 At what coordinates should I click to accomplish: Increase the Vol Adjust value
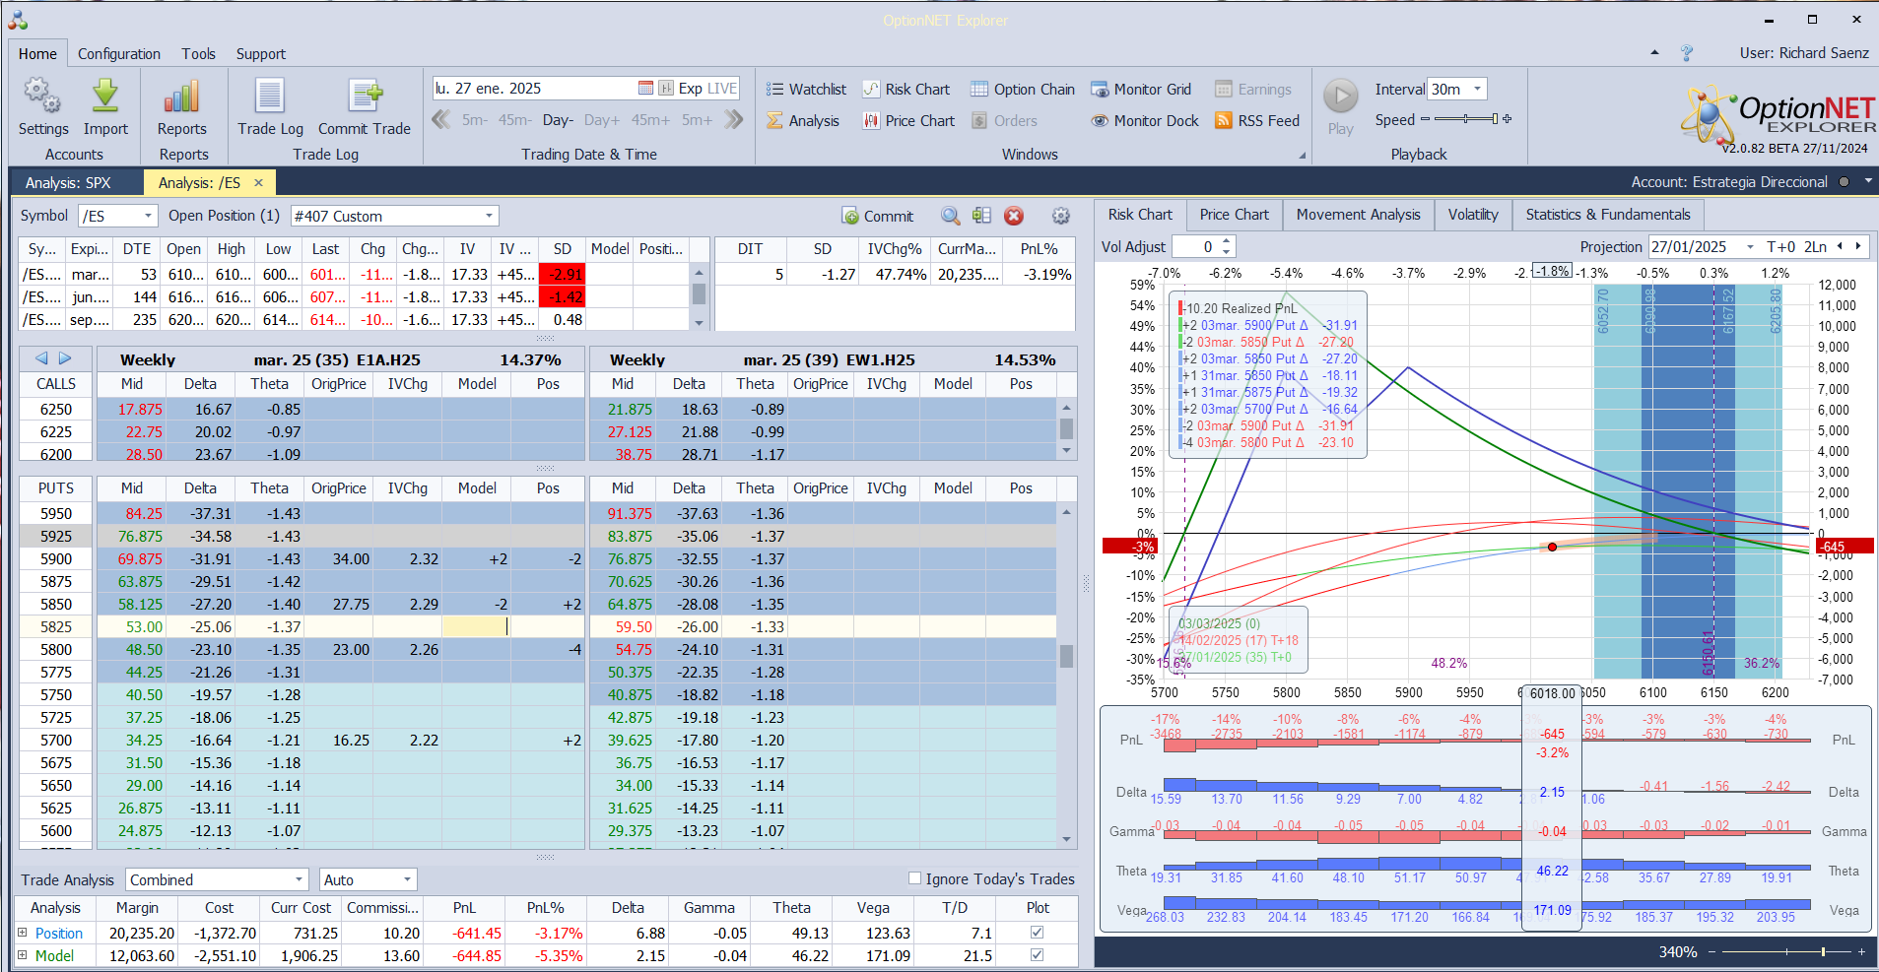click(1227, 241)
